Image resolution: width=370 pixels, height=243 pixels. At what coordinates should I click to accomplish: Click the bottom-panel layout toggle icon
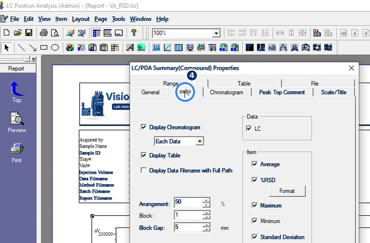pos(108,33)
